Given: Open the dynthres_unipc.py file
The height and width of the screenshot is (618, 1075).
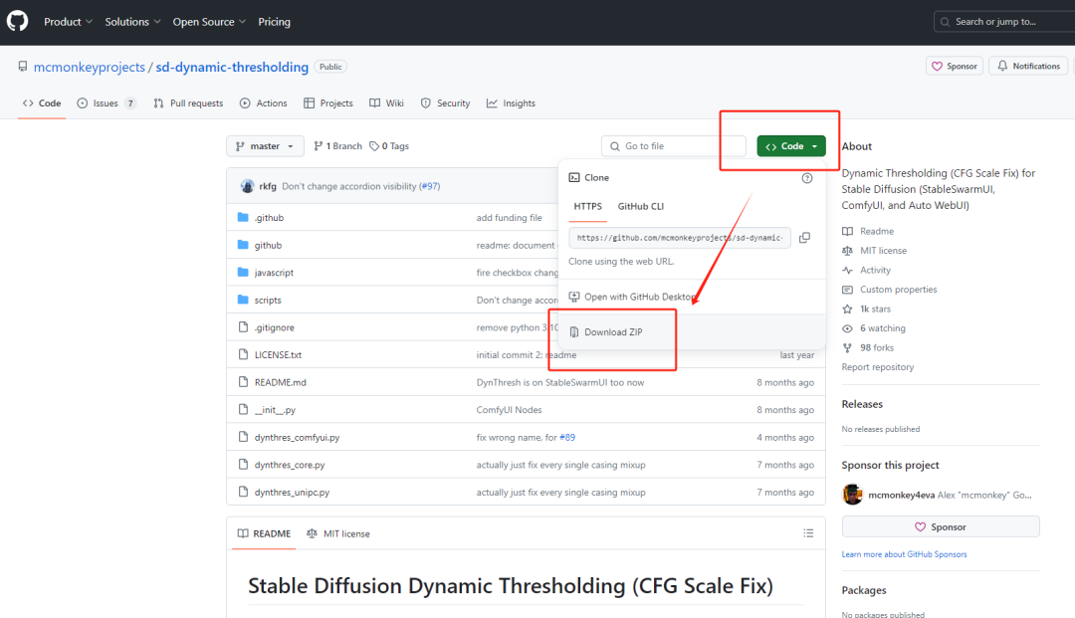Looking at the screenshot, I should (292, 492).
